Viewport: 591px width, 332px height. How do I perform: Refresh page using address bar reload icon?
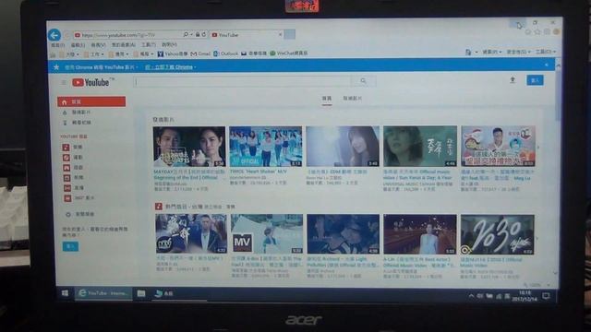[204, 35]
